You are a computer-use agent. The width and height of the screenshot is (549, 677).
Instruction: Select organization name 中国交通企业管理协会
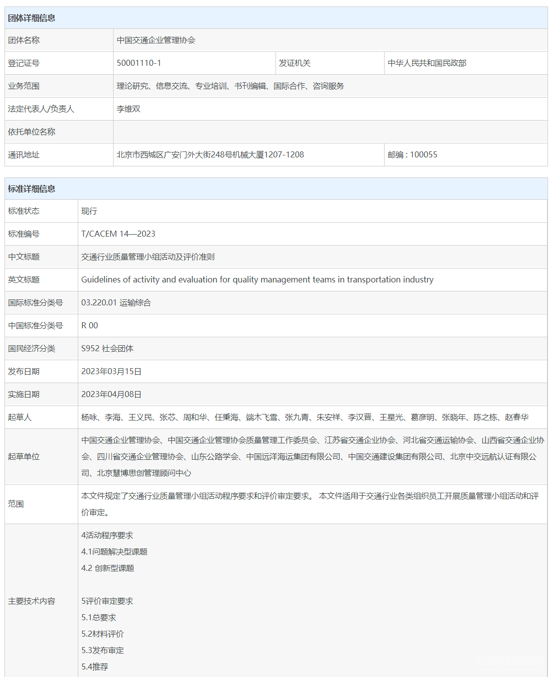pos(156,40)
